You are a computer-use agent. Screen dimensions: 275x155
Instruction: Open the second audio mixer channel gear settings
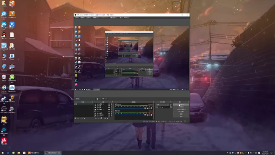[x=151, y=115]
